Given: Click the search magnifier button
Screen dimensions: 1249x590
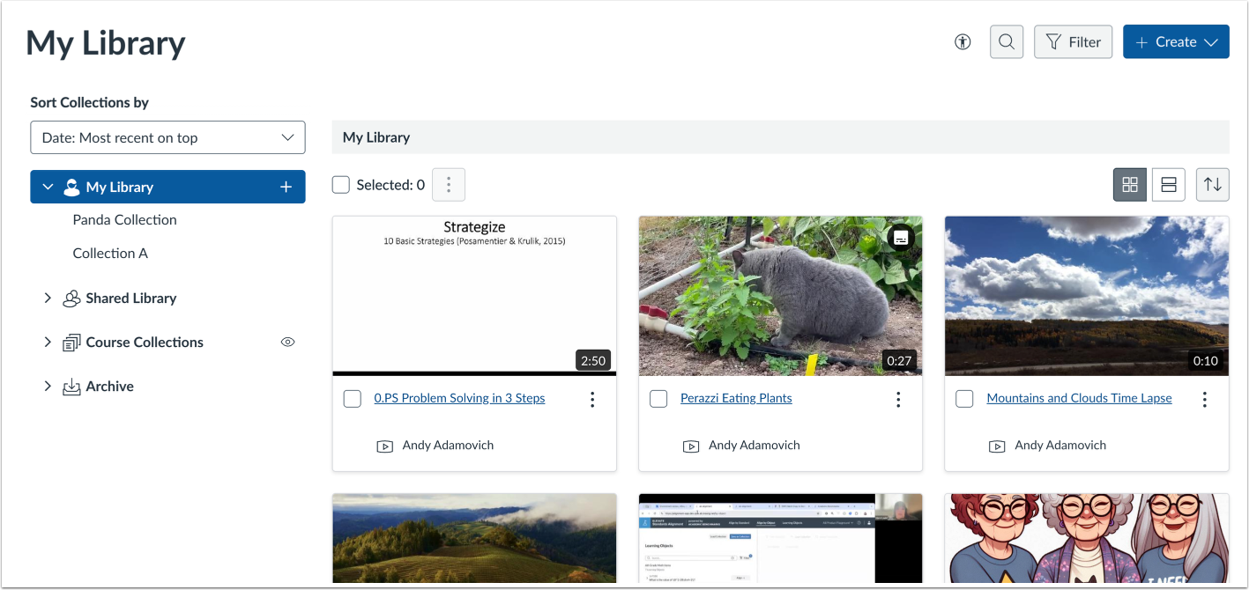Looking at the screenshot, I should point(1007,41).
